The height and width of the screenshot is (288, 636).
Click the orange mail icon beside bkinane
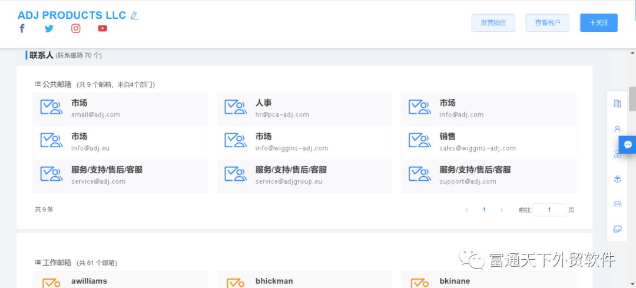[x=419, y=283]
